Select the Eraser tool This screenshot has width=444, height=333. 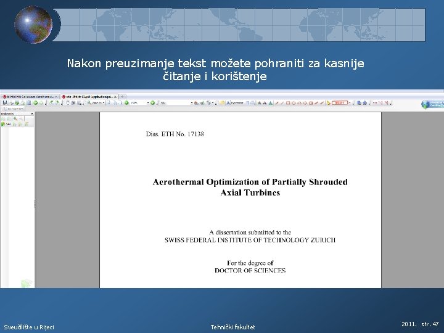pyautogui.click(x=322, y=103)
